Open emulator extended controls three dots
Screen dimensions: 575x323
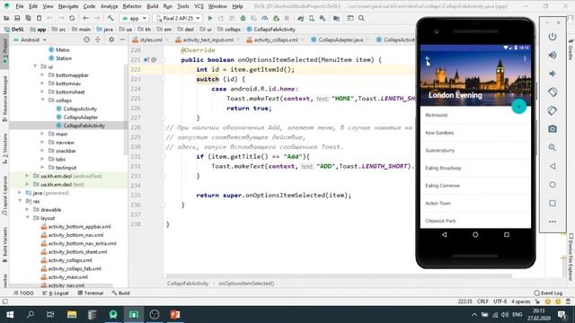click(x=553, y=222)
